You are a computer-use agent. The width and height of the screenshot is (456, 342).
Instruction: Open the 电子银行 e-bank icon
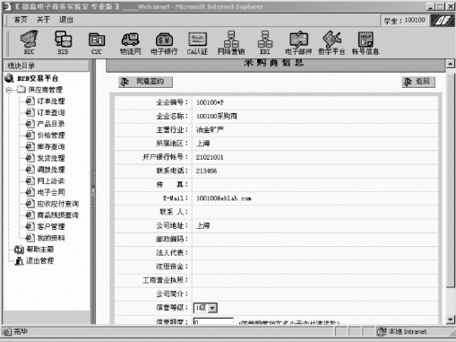(x=164, y=43)
